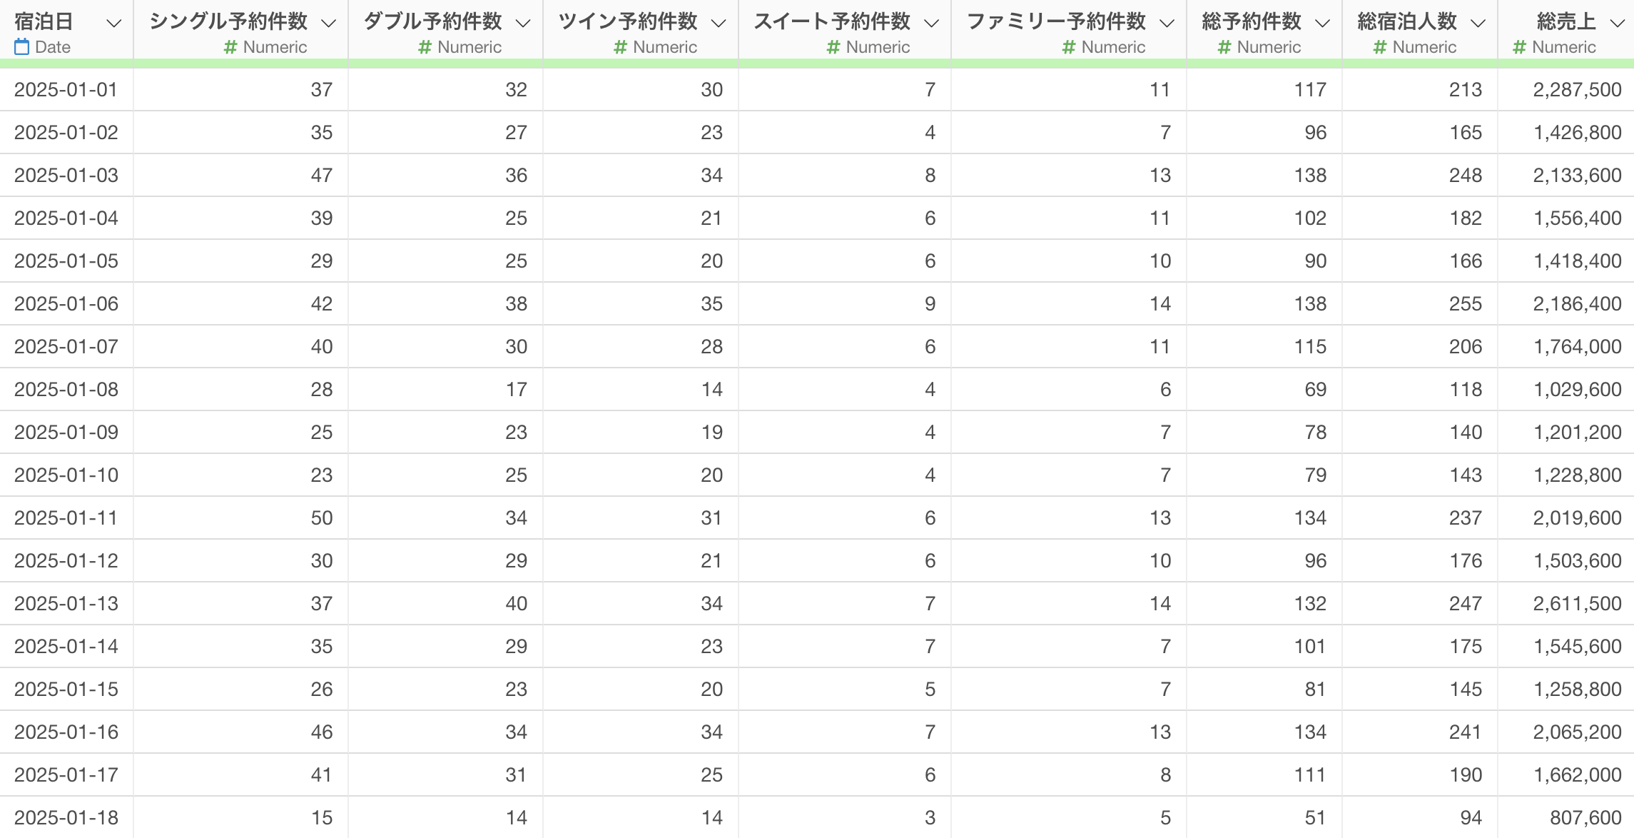Viewport: 1634px width, 838px height.
Task: Click the Numeric hash icon under スイート予約件数
Action: point(833,47)
